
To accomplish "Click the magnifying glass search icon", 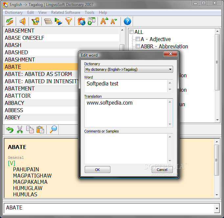I will 53,129.
